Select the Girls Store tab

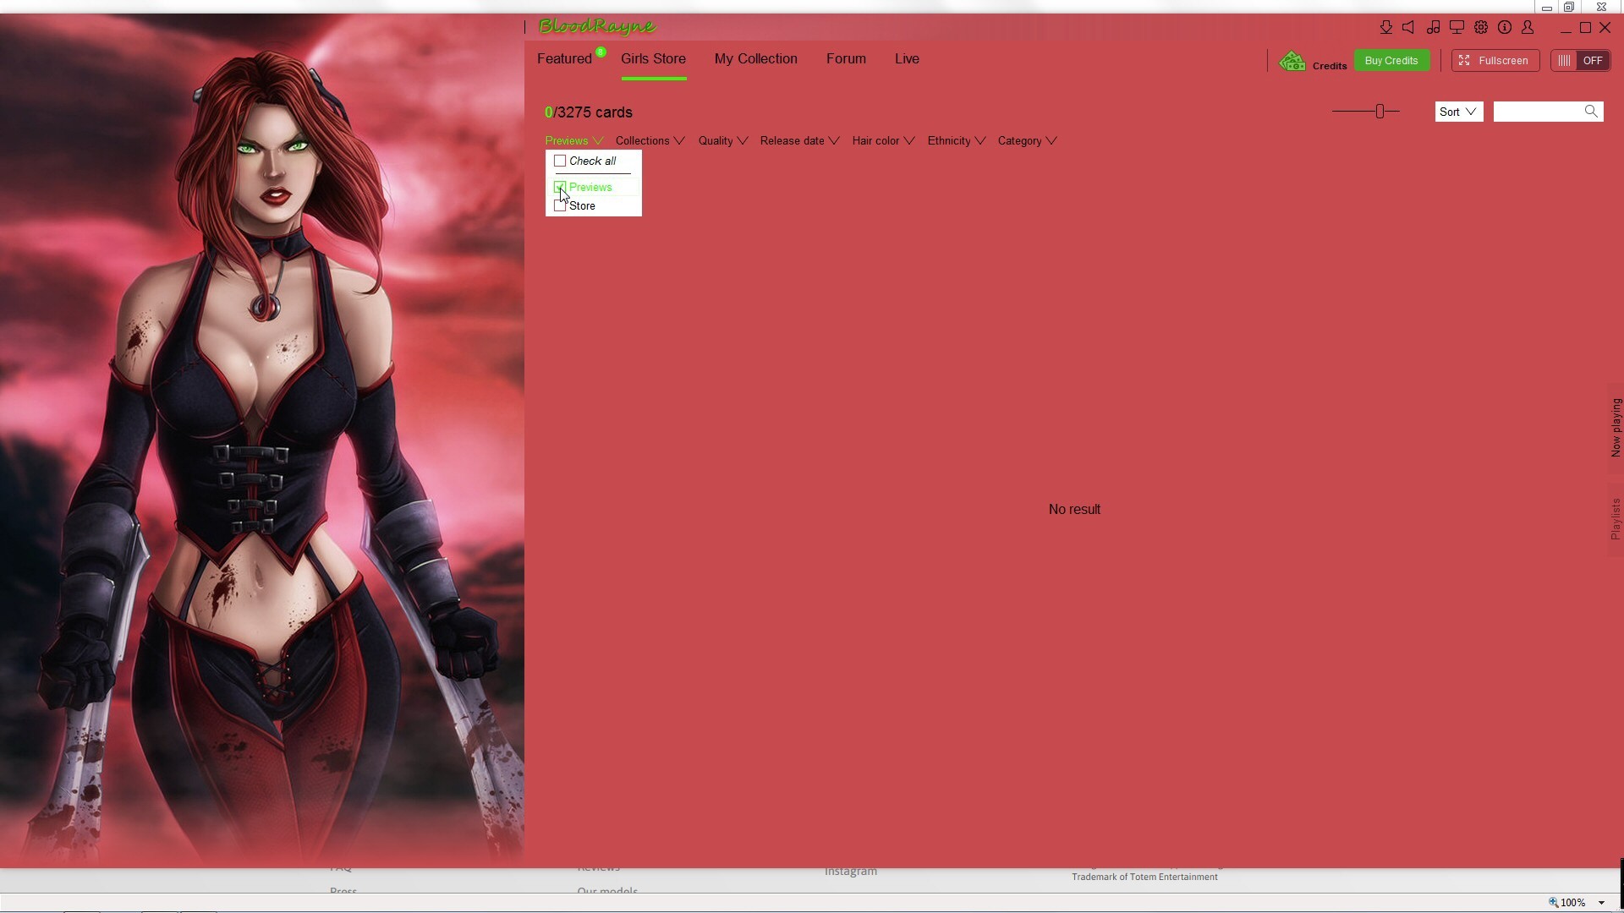click(x=653, y=59)
